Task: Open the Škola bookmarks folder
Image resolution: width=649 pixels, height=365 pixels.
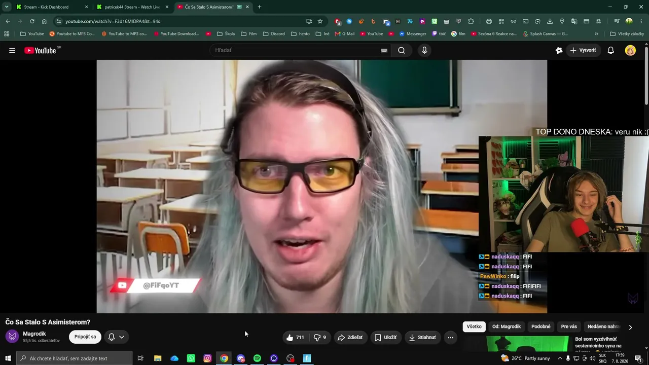Action: [226, 34]
